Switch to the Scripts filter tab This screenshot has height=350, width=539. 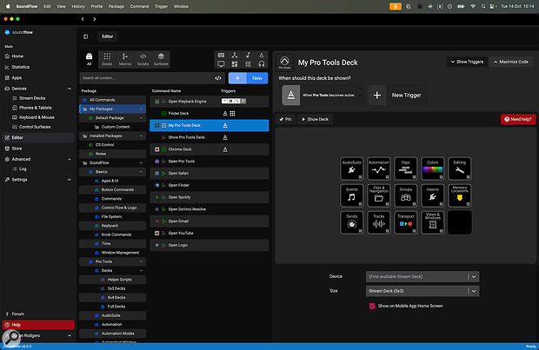[143, 59]
